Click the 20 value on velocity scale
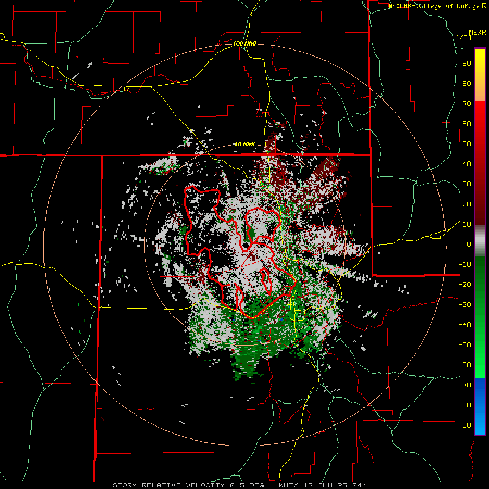This screenshot has width=489, height=489. tap(467, 204)
